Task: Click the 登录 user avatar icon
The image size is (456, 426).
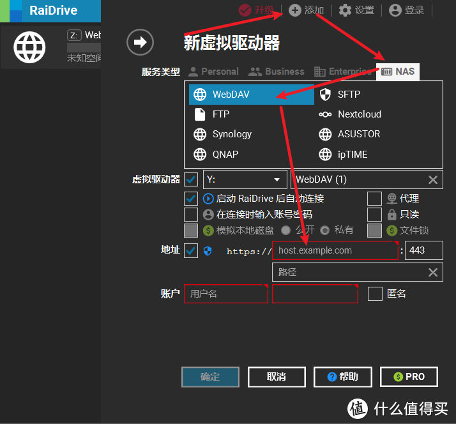Action: point(395,10)
